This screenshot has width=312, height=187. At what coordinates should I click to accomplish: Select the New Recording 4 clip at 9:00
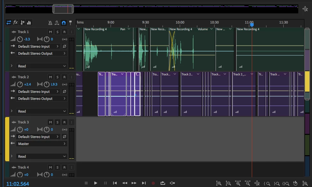108,49
